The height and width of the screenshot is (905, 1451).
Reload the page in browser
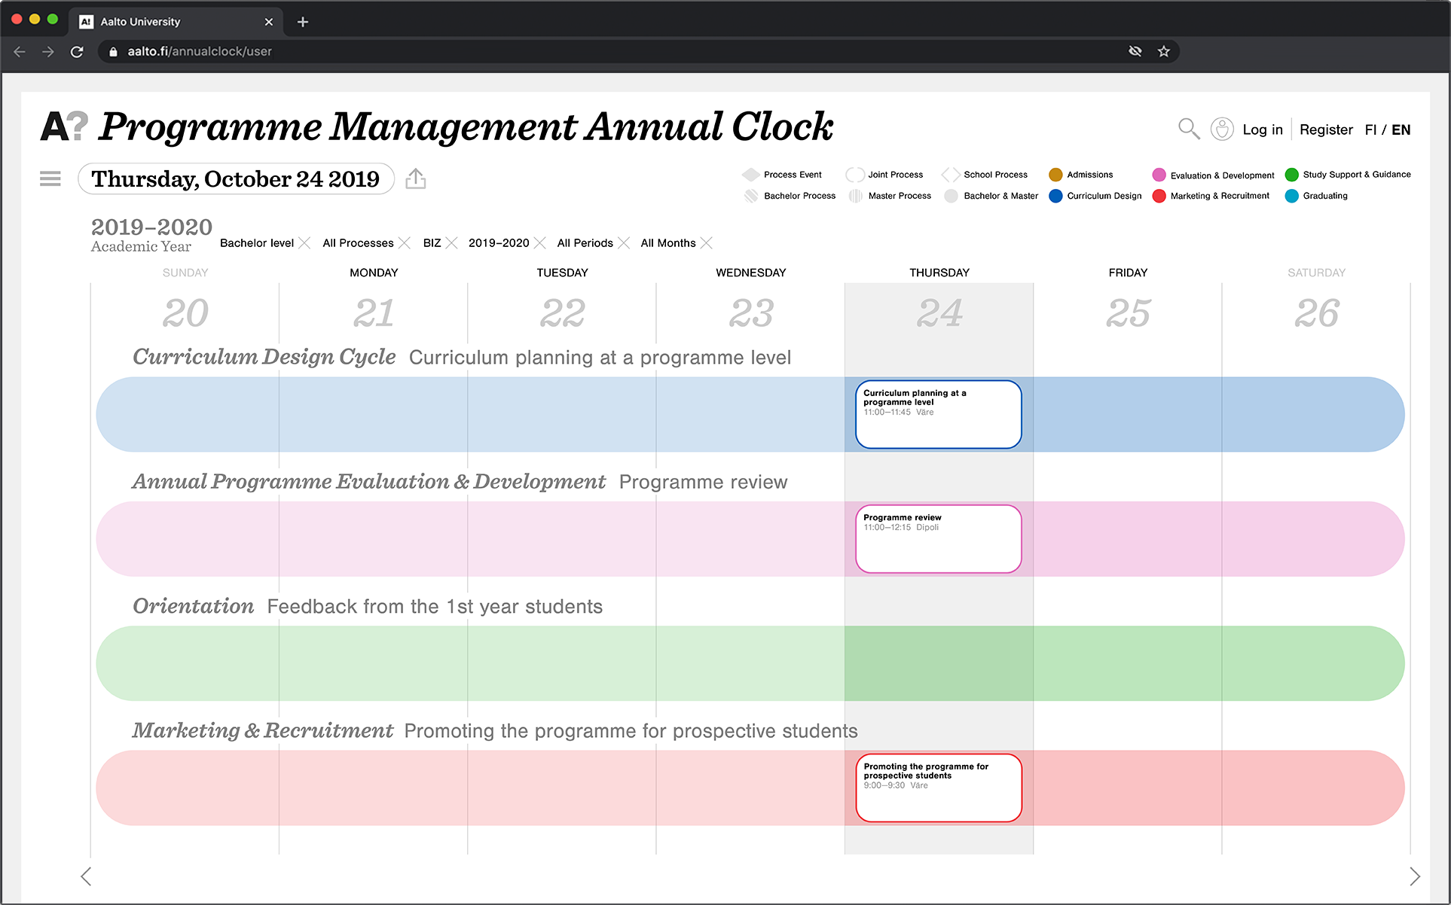(77, 51)
